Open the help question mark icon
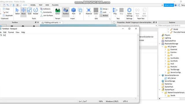The image size is (185, 104). [x=175, y=5]
